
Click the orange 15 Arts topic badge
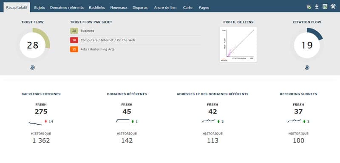pos(74,49)
